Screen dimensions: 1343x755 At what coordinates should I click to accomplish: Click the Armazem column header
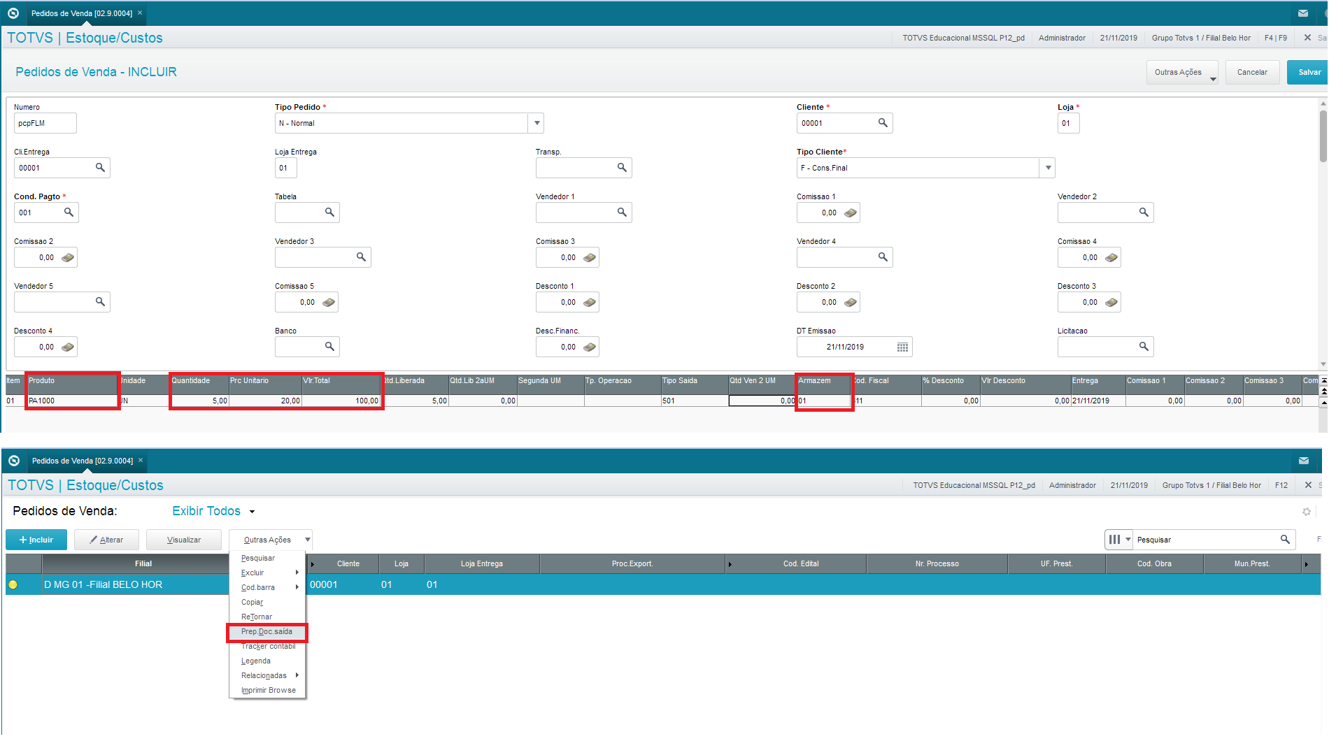pyautogui.click(x=824, y=381)
